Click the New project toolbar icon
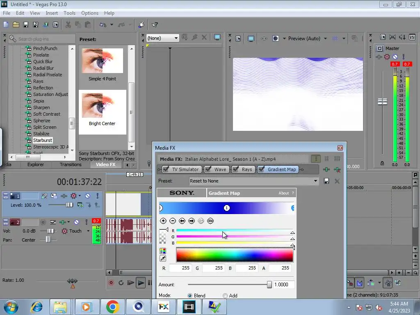The height and width of the screenshot is (315, 420). tap(6, 25)
